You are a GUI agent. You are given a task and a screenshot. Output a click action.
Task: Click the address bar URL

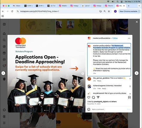click(40, 11)
